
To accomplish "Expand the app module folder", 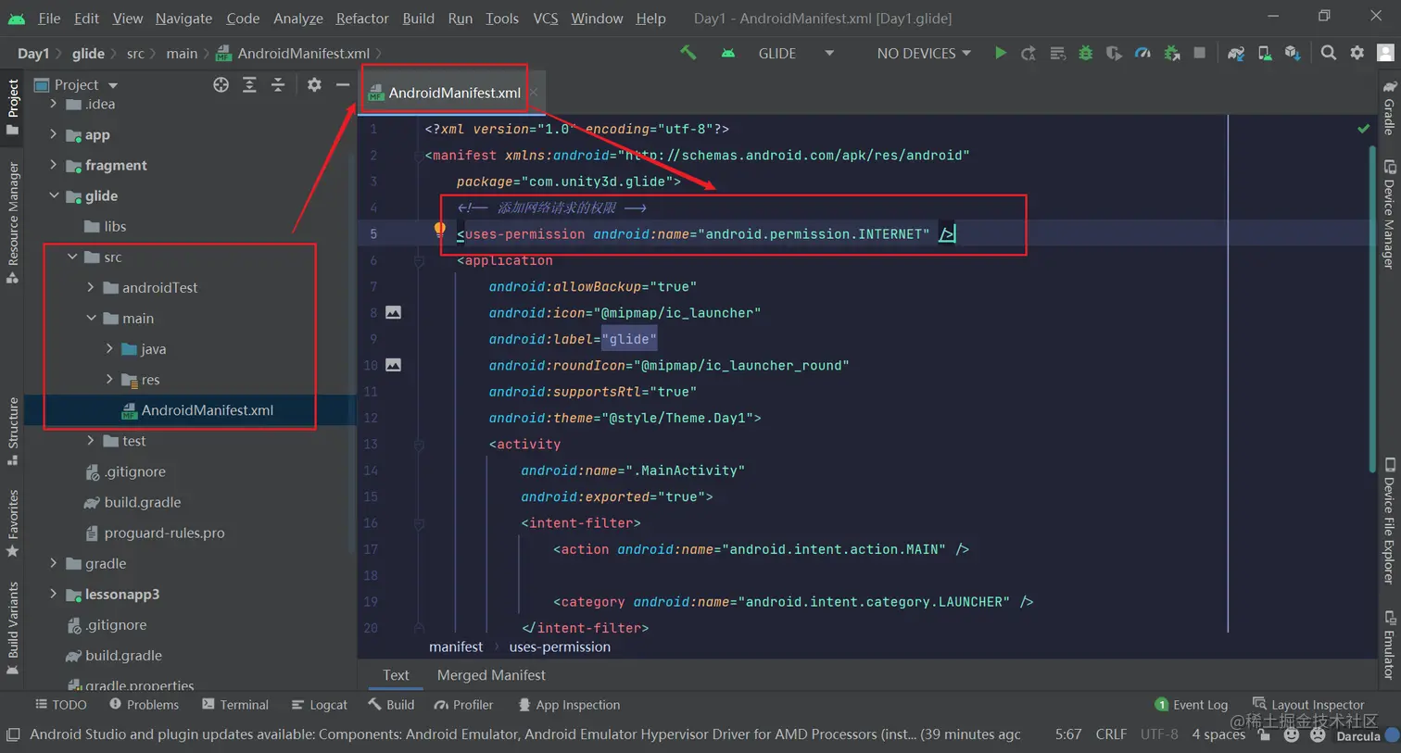I will 53,134.
